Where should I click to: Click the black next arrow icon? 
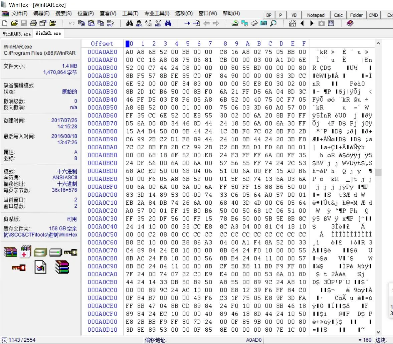tap(312, 23)
